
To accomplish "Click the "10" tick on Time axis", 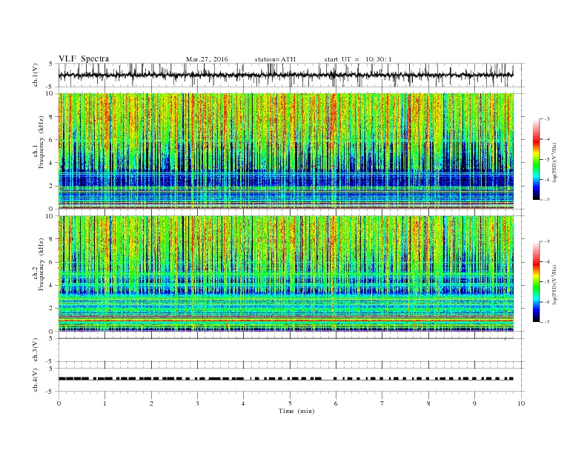I will click(x=521, y=403).
